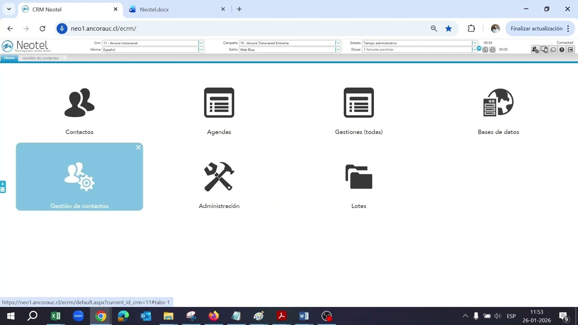Open the browser extensions puzzle icon
This screenshot has height=325, width=578.
[471, 28]
